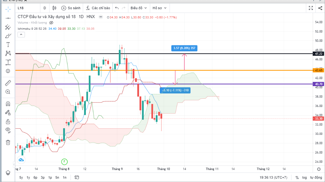
Task: Click the Volume - Khối lượng legend
Action: (32, 23)
